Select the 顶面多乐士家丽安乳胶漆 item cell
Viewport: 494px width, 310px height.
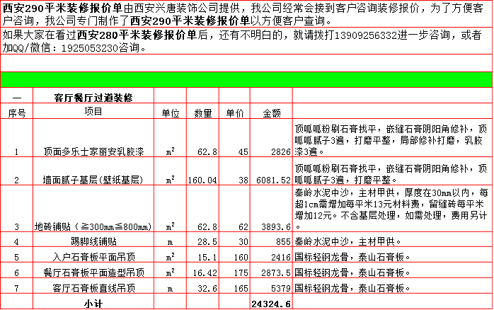point(93,151)
